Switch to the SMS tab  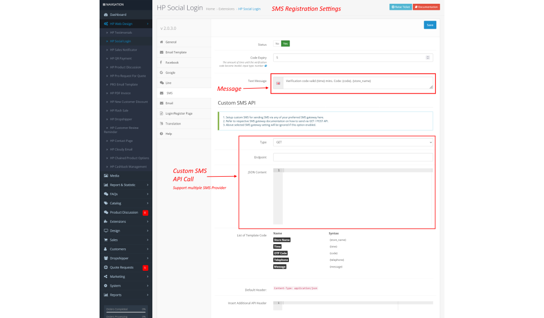point(184,93)
